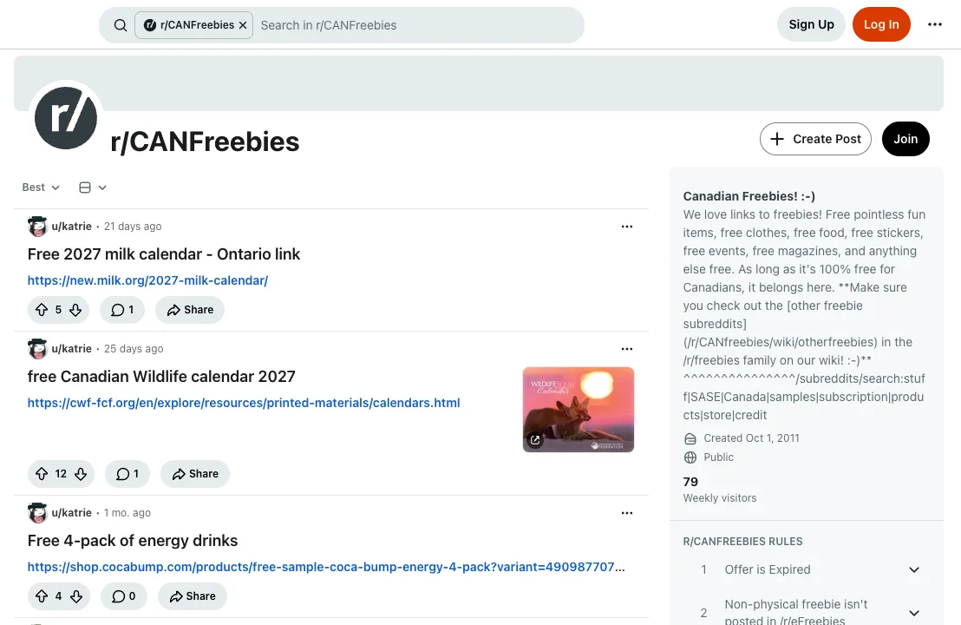This screenshot has height=625, width=961.
Task: Upvote the milk calendar post
Action: point(42,310)
